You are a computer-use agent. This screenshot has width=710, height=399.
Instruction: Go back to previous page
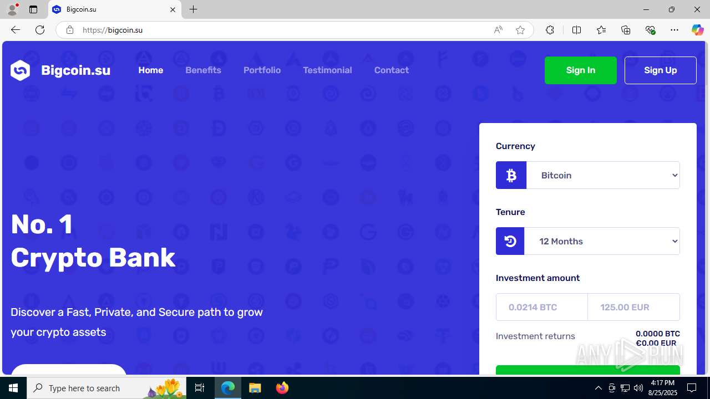16,30
